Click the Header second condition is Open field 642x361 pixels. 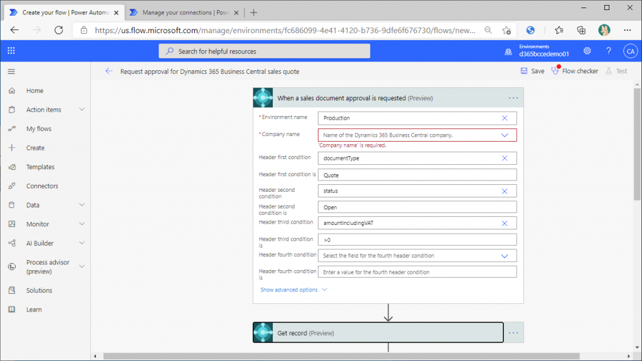click(x=417, y=207)
